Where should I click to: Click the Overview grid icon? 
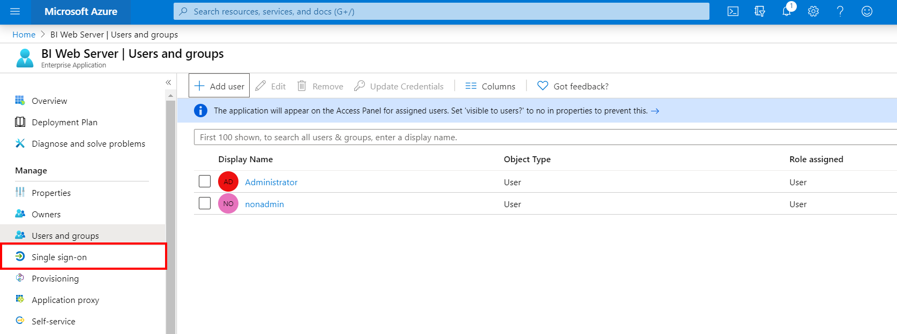[x=20, y=100]
